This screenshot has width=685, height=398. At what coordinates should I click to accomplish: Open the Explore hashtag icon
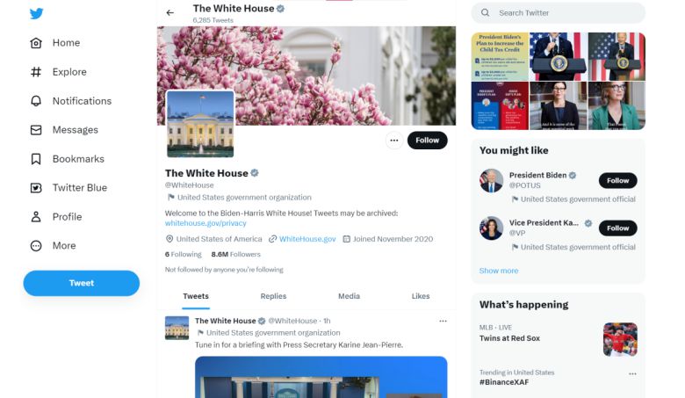36,72
